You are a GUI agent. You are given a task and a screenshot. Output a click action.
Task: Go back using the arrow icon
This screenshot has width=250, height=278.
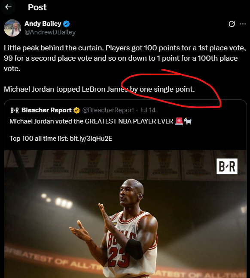pyautogui.click(x=8, y=7)
